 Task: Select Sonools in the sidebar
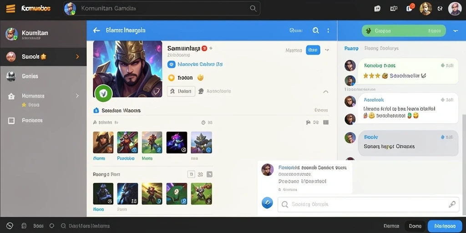point(43,56)
